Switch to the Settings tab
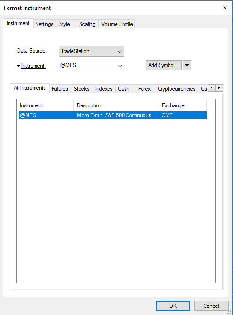The width and height of the screenshot is (233, 315). (x=44, y=24)
